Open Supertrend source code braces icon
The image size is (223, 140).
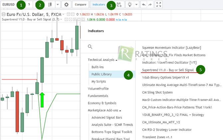75,19
